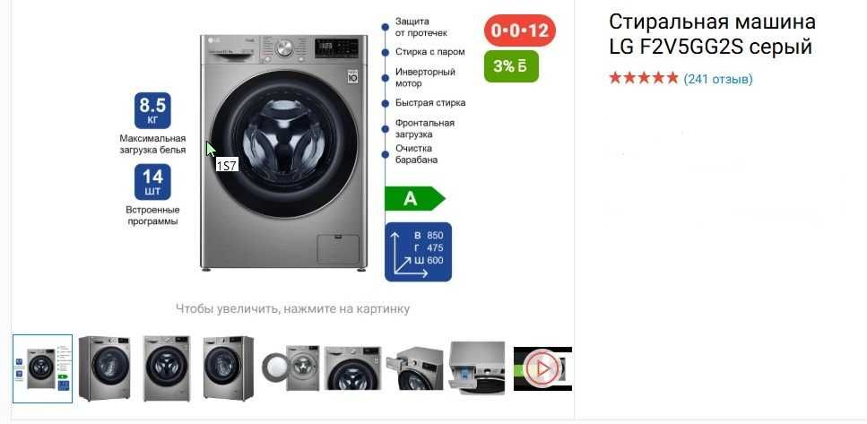Click the green energy class A arrow

coord(415,198)
